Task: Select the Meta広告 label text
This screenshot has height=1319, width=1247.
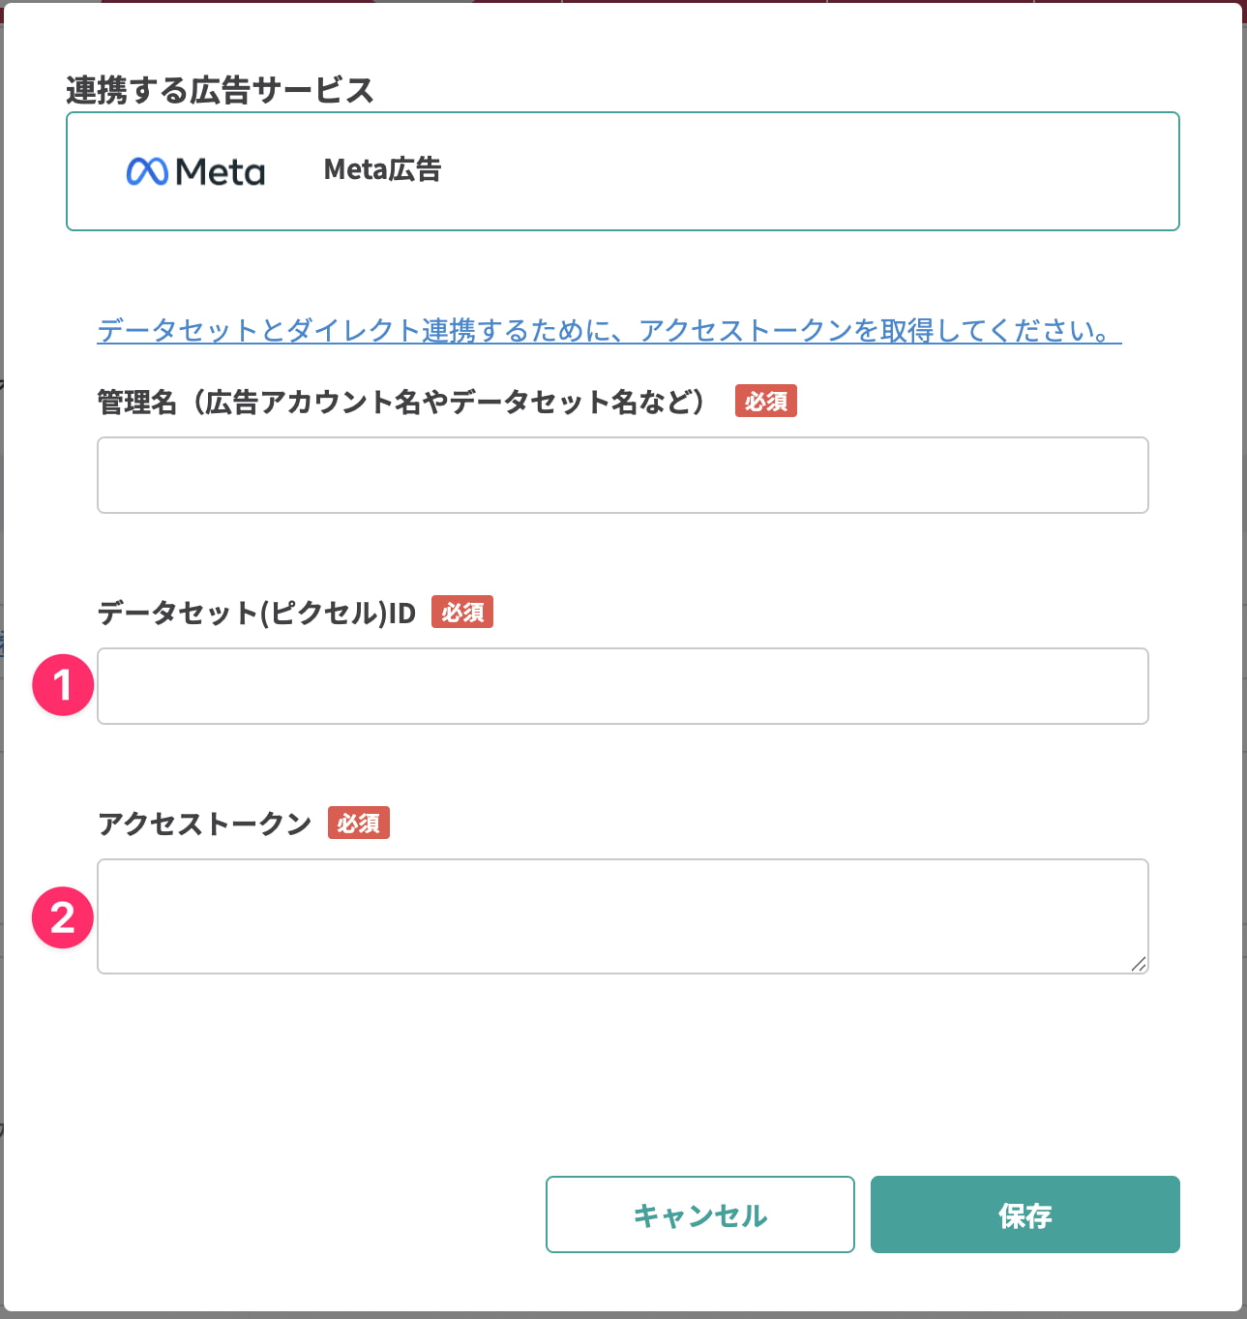Action: pyautogui.click(x=383, y=169)
